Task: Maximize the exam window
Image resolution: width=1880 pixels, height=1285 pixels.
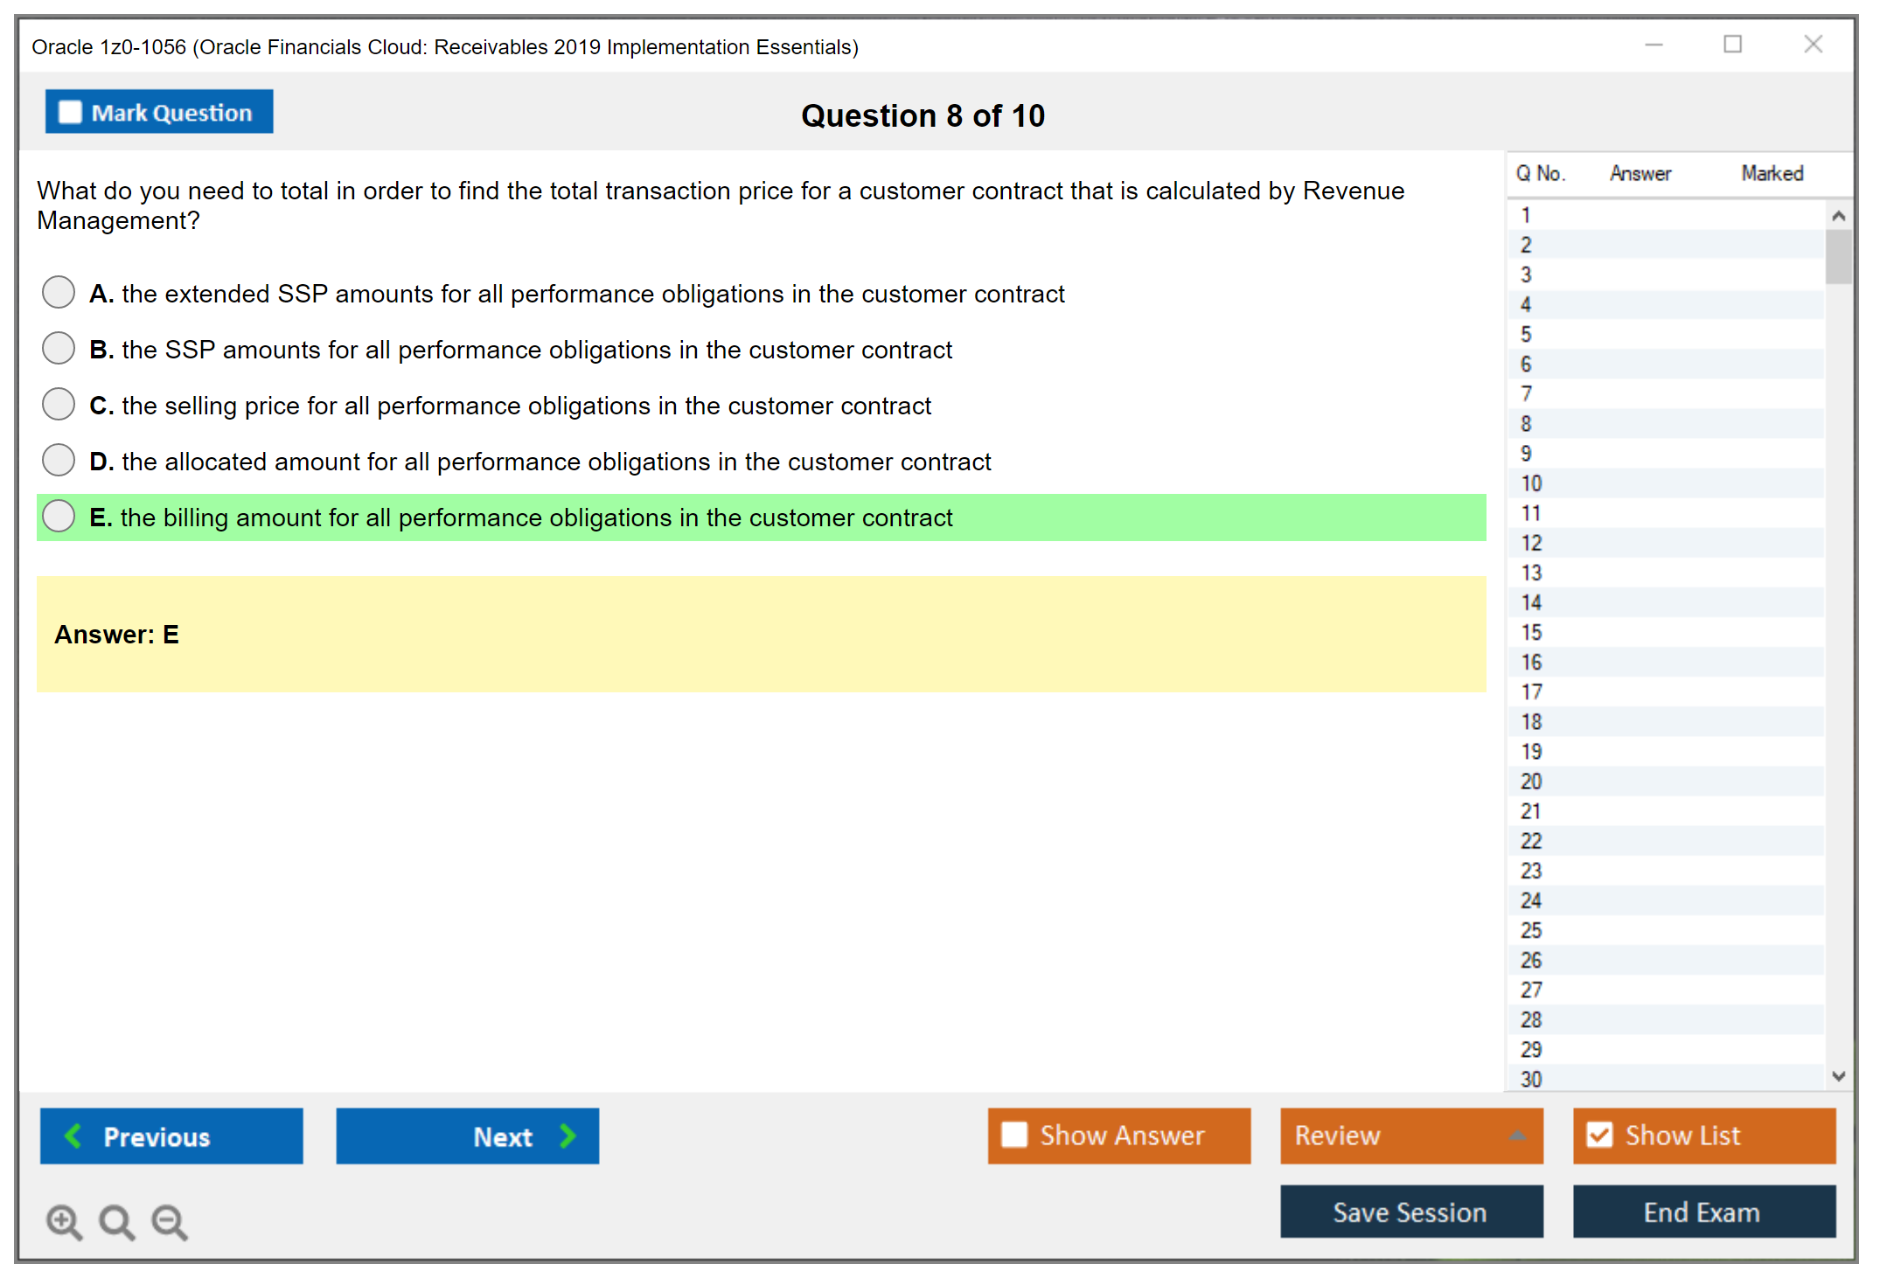Action: coord(1732,45)
